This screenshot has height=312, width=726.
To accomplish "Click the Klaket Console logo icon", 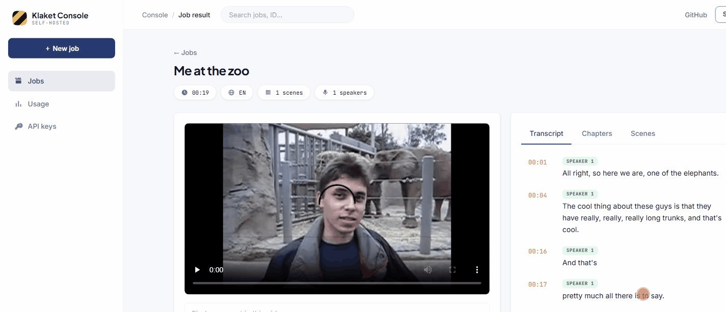I will [x=19, y=18].
